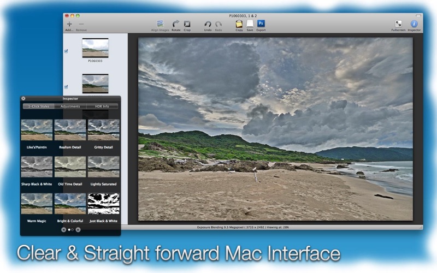Select the P1060303 source thumbnail
Screen dimensions: 437x273
click(x=95, y=48)
